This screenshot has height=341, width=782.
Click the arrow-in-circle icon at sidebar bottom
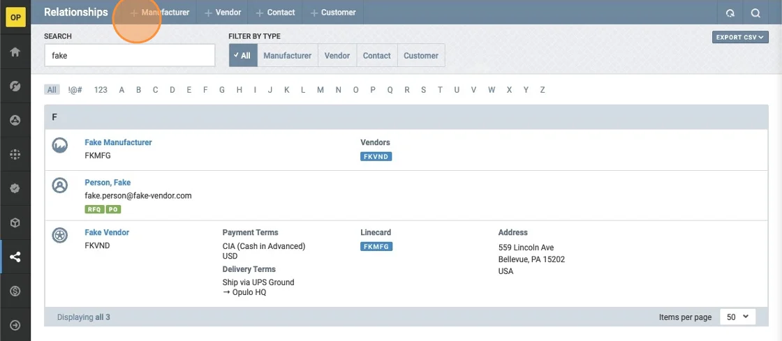15,325
